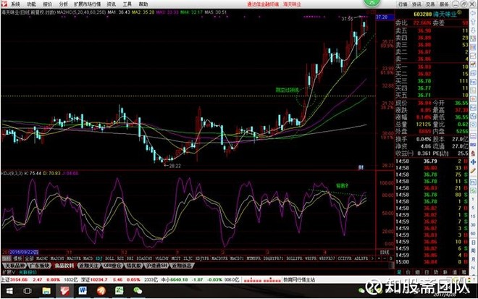The image size is (478, 299).
Task: Select the 笔 tab under the trade list
Action: pyautogui.click(x=399, y=272)
